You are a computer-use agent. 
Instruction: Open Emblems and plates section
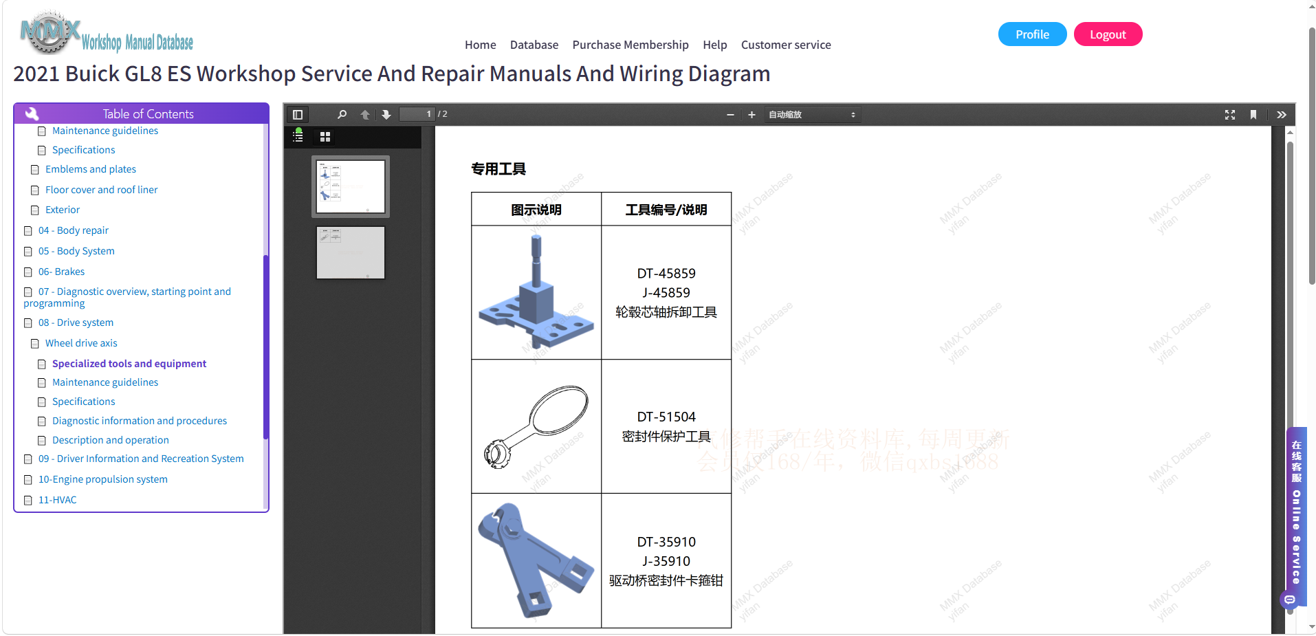coord(91,169)
